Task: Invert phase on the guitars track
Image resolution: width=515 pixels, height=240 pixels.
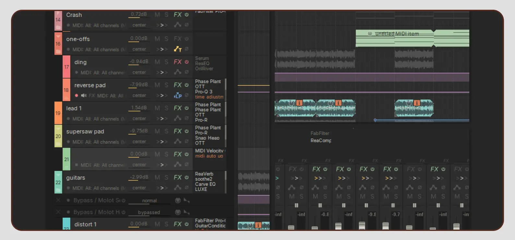Action: click(x=187, y=187)
